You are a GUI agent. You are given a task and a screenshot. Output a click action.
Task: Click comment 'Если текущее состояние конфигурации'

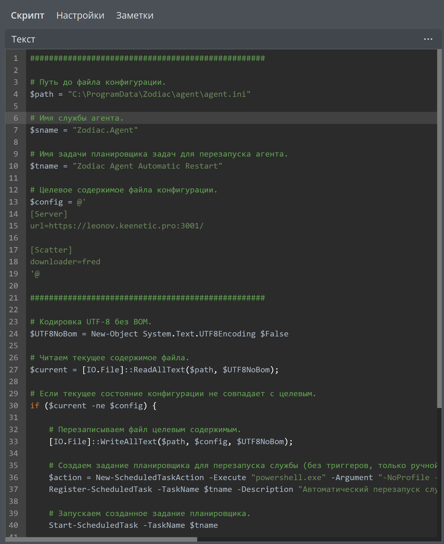(173, 394)
